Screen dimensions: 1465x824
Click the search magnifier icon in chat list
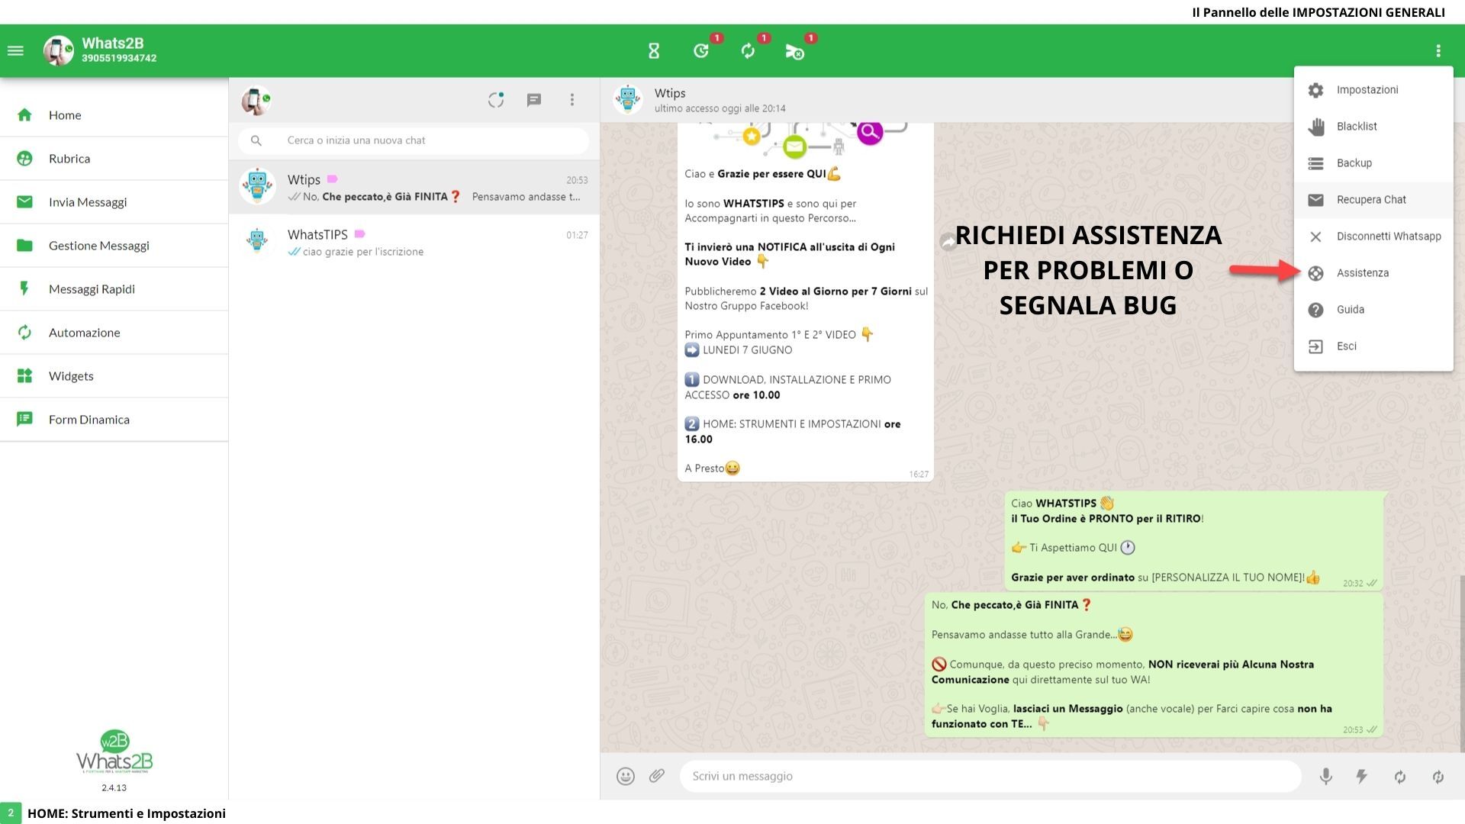point(256,140)
